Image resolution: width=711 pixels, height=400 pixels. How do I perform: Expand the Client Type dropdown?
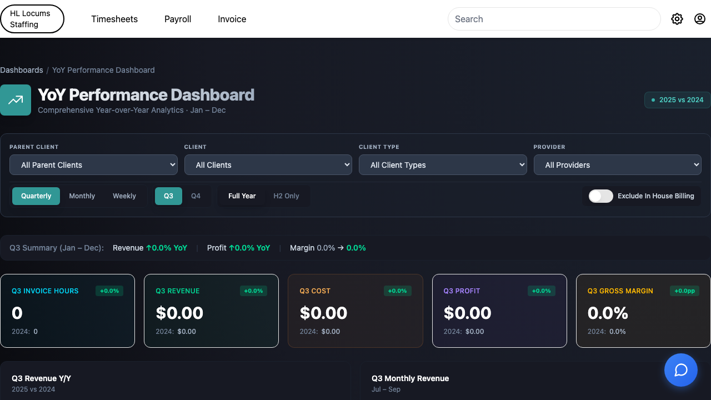click(x=443, y=165)
